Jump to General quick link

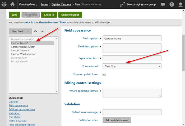coord(13,102)
